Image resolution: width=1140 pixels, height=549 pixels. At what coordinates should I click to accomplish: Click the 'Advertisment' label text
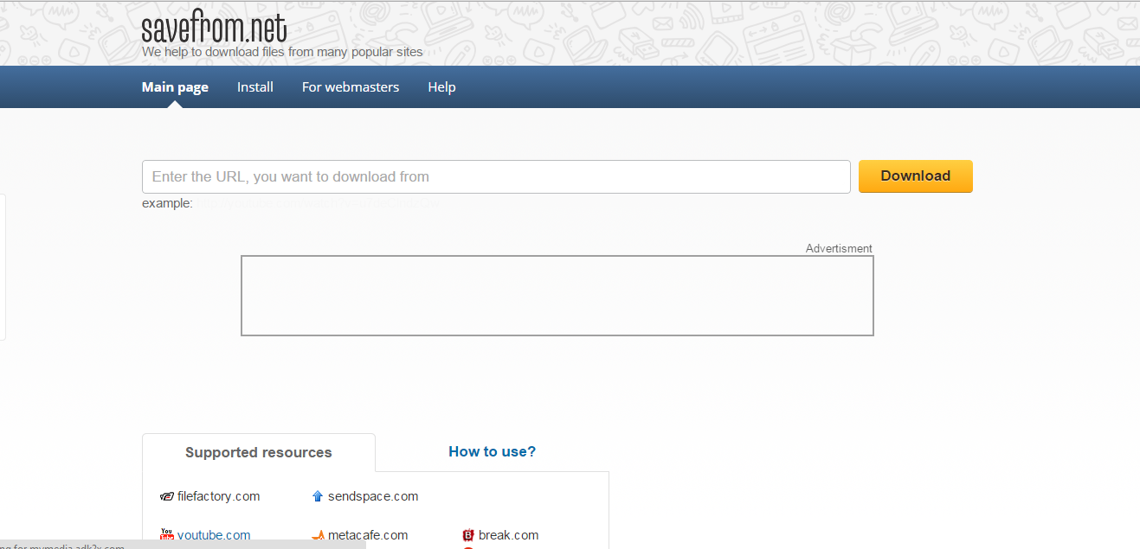pyautogui.click(x=839, y=248)
